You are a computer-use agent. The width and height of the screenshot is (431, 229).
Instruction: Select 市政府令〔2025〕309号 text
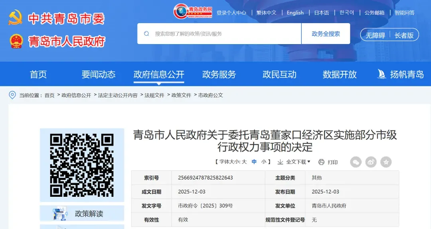point(206,206)
